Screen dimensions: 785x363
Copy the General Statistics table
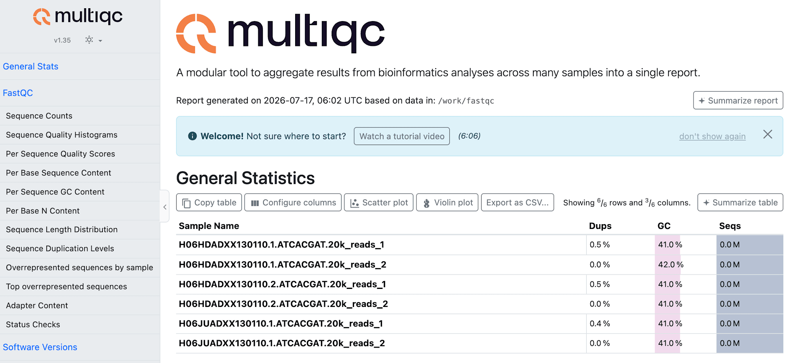coord(209,202)
